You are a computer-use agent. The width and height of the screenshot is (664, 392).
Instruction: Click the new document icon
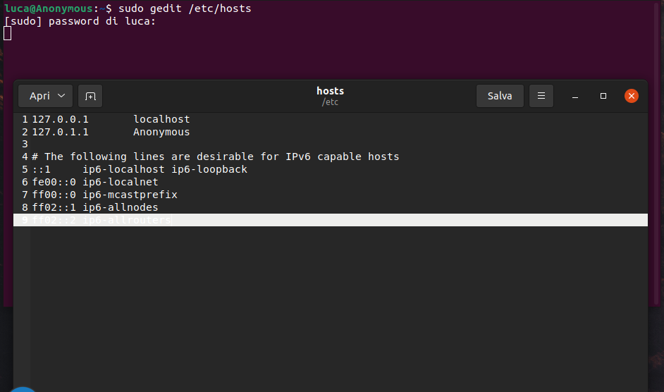point(90,96)
